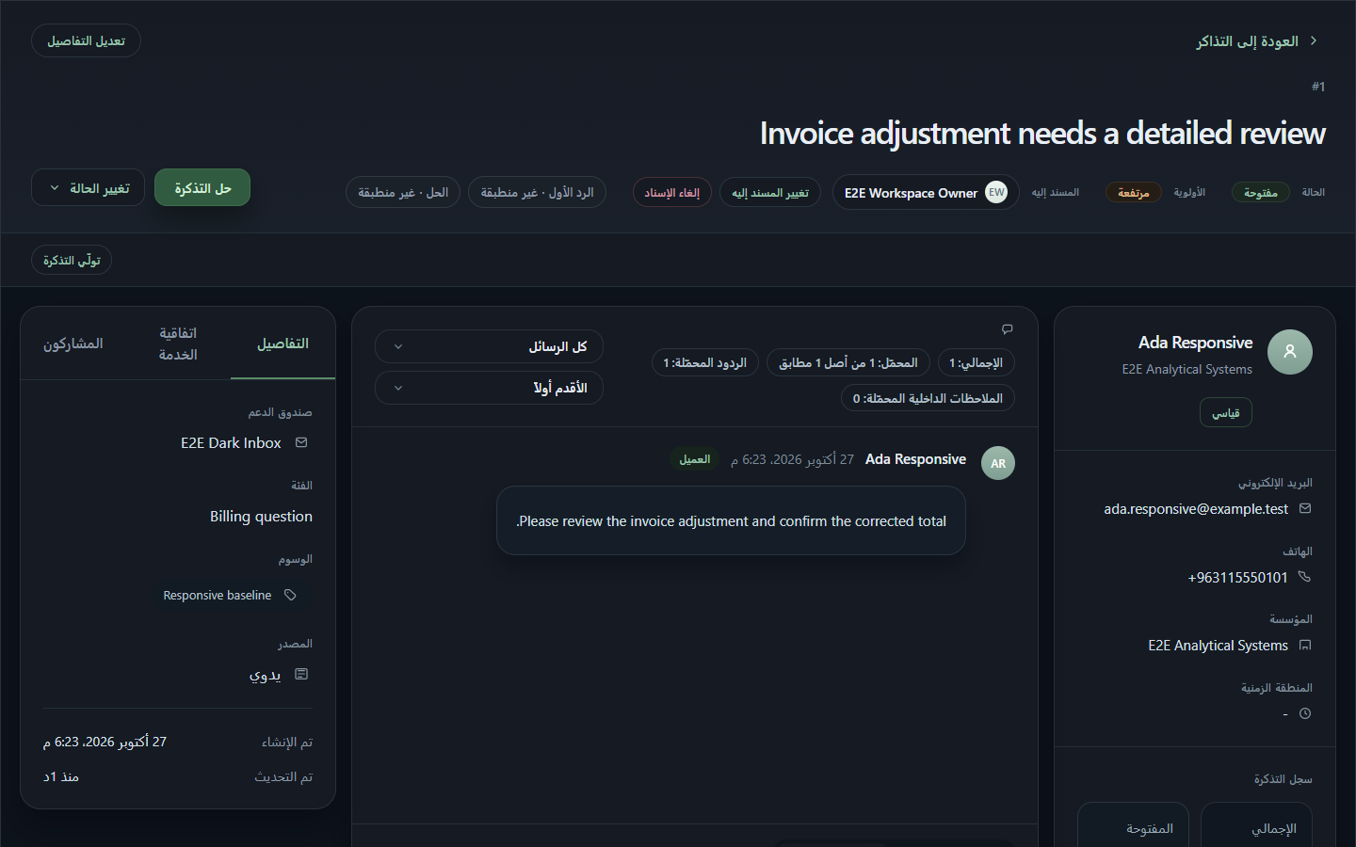Click the تولّي التذكرة take-ticket button
The height and width of the screenshot is (847, 1356).
72,260
